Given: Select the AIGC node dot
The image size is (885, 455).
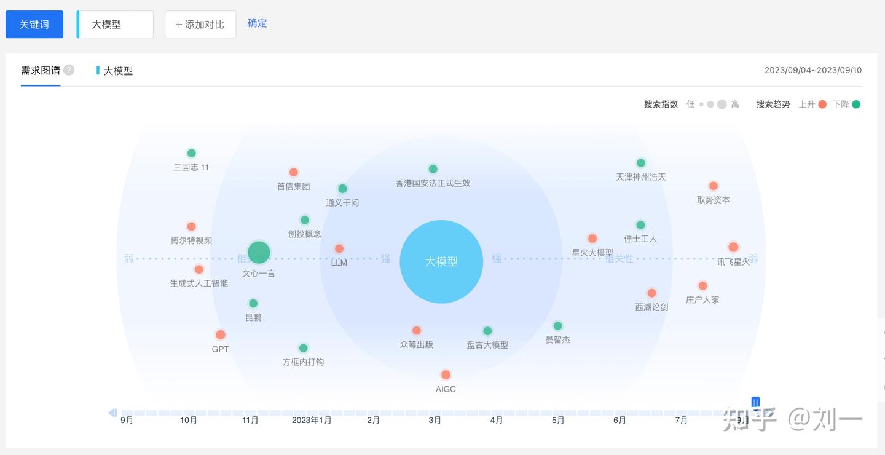Looking at the screenshot, I should [x=446, y=375].
